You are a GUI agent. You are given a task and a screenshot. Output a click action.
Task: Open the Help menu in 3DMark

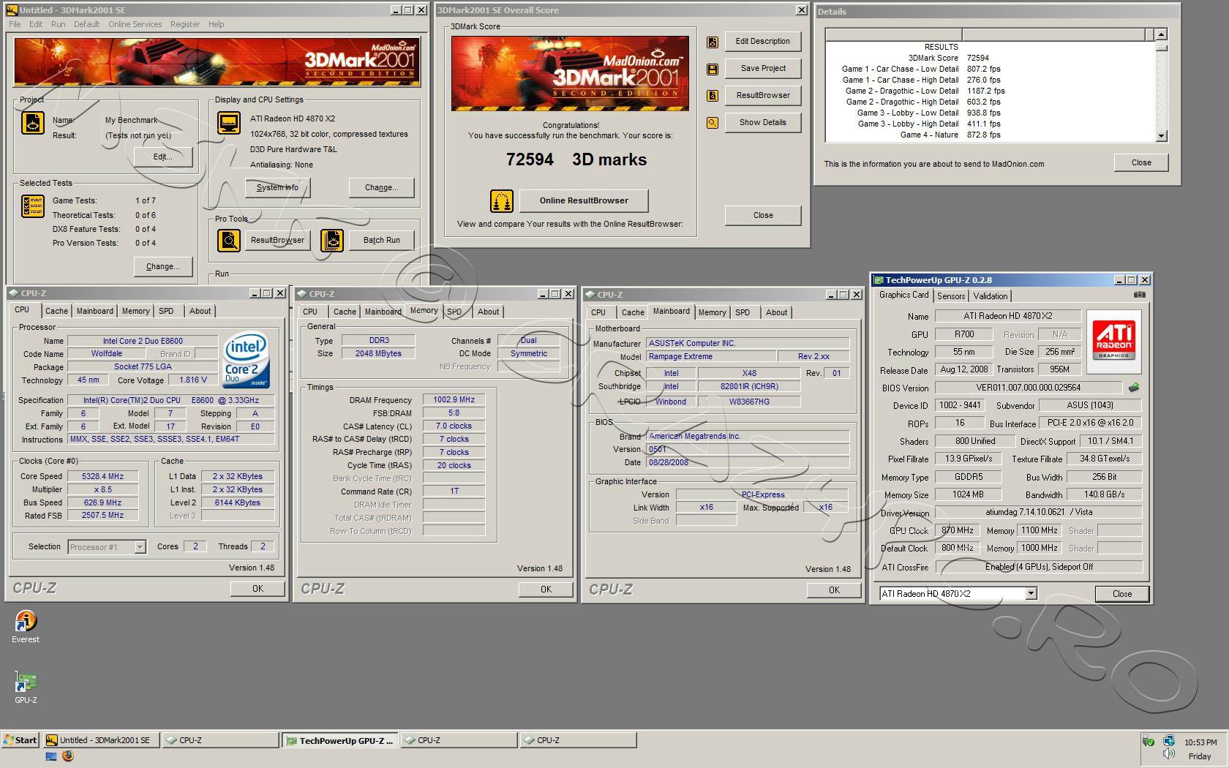pyautogui.click(x=216, y=24)
